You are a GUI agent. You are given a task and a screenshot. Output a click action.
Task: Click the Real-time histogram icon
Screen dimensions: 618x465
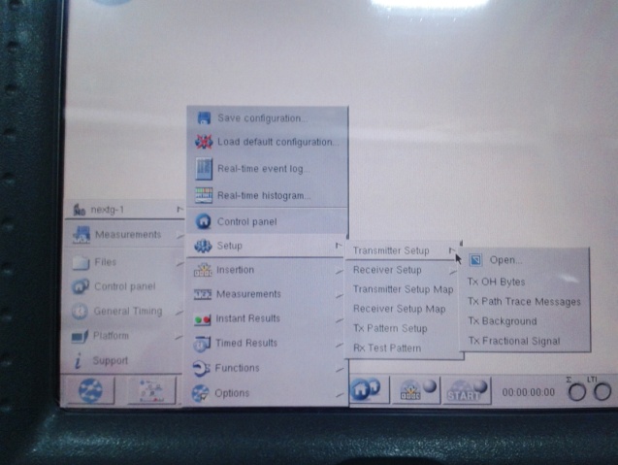[x=204, y=195]
